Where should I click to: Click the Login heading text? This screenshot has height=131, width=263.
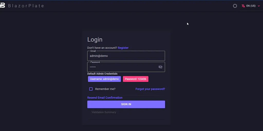(95, 40)
